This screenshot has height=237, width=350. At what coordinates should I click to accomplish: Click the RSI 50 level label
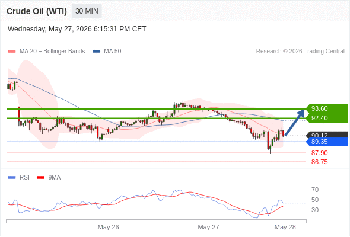(315, 200)
